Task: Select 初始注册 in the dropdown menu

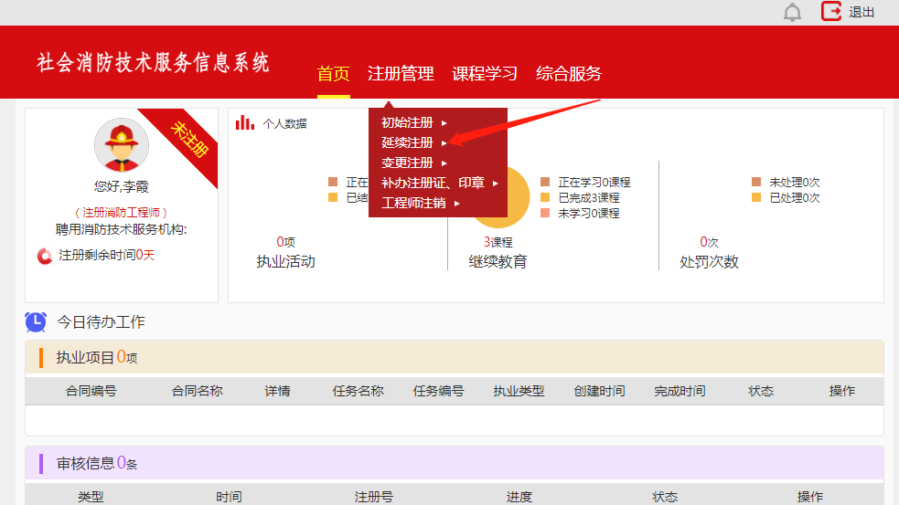Action: (x=407, y=122)
